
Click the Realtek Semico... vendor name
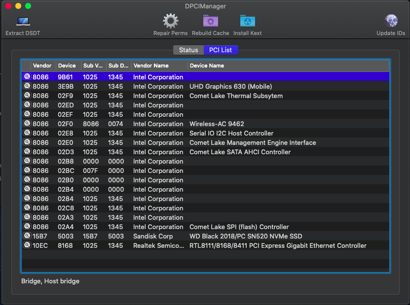click(x=158, y=246)
